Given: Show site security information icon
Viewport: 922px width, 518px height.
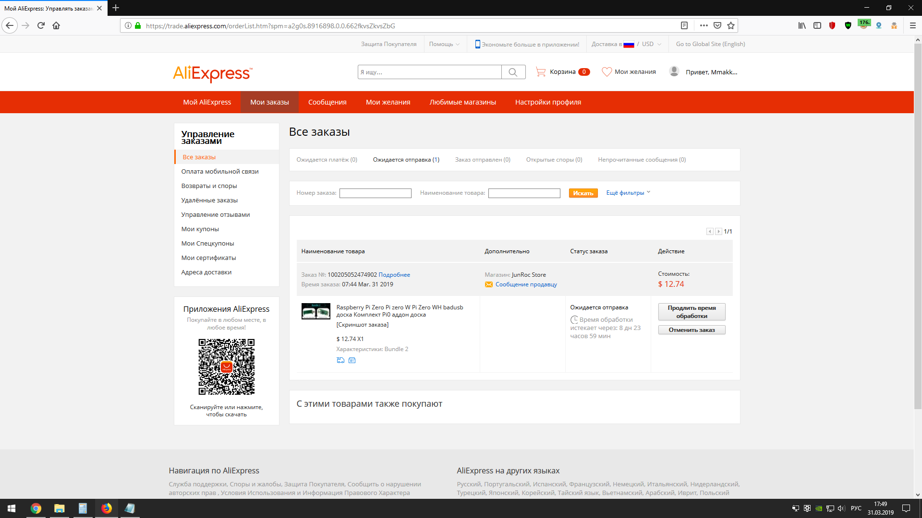Looking at the screenshot, I should (128, 25).
